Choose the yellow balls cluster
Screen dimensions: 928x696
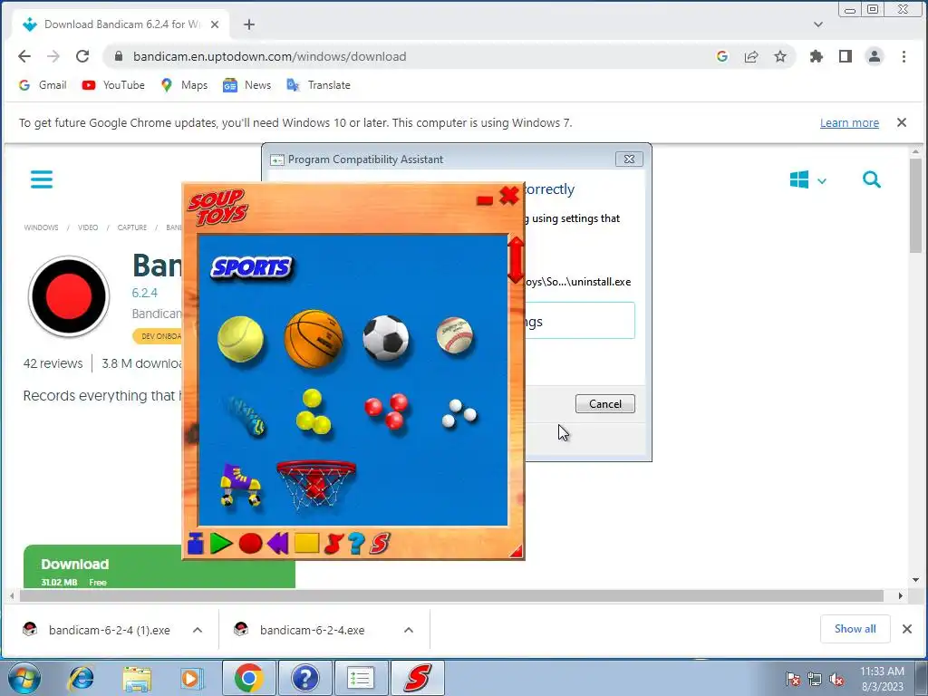(313, 411)
